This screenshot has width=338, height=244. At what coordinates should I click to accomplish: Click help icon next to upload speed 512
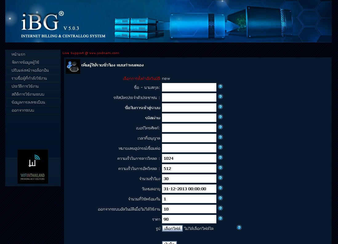click(x=220, y=167)
